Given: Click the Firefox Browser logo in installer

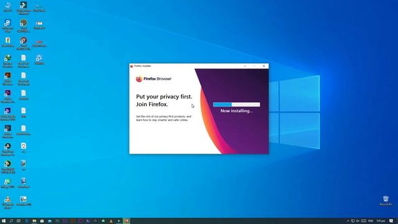Looking at the screenshot, I should (154, 79).
